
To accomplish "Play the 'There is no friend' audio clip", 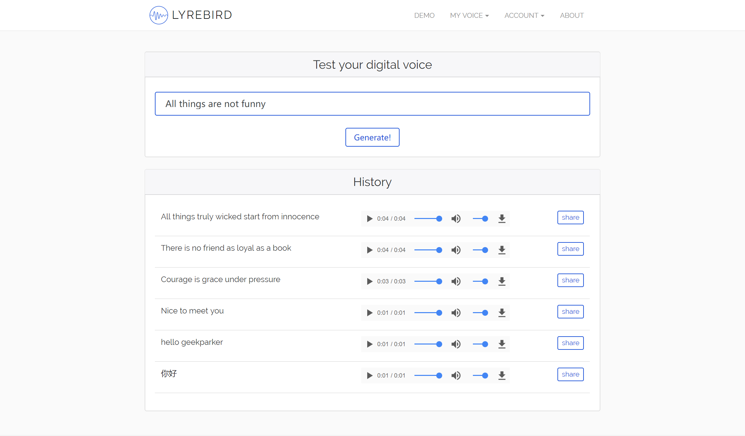I will pyautogui.click(x=370, y=250).
